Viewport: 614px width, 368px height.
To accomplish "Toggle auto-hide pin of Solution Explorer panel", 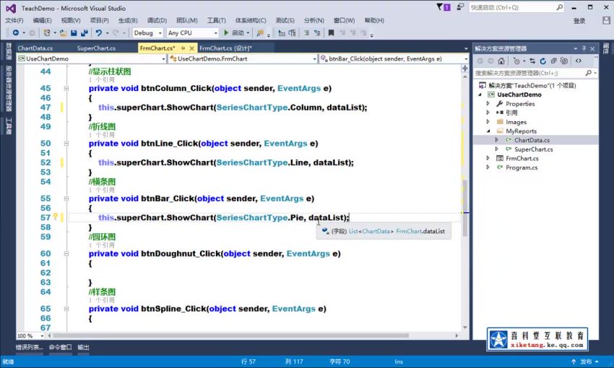I will point(584,48).
